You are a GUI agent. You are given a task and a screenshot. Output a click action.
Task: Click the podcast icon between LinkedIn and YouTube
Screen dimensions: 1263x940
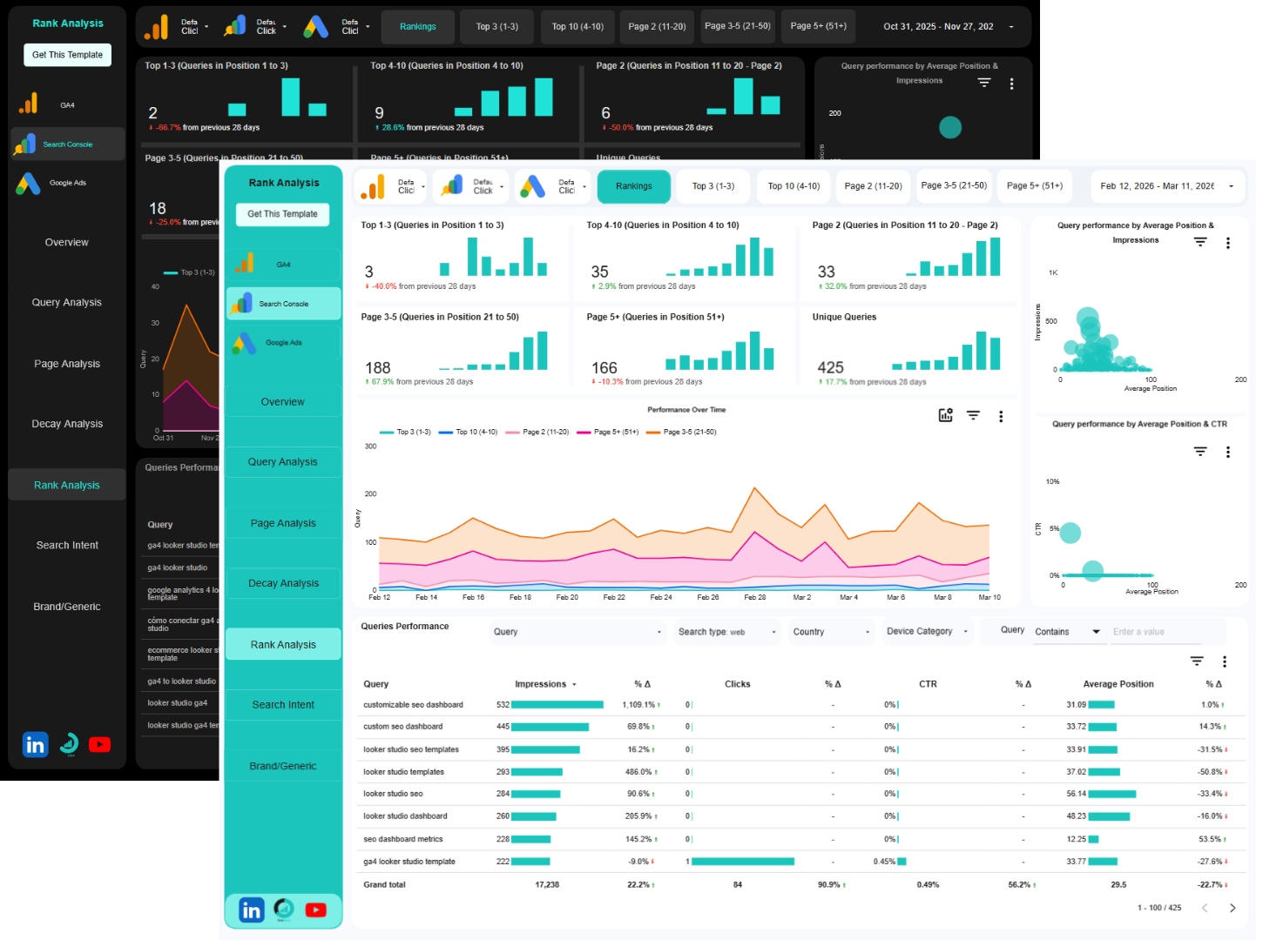point(283,910)
